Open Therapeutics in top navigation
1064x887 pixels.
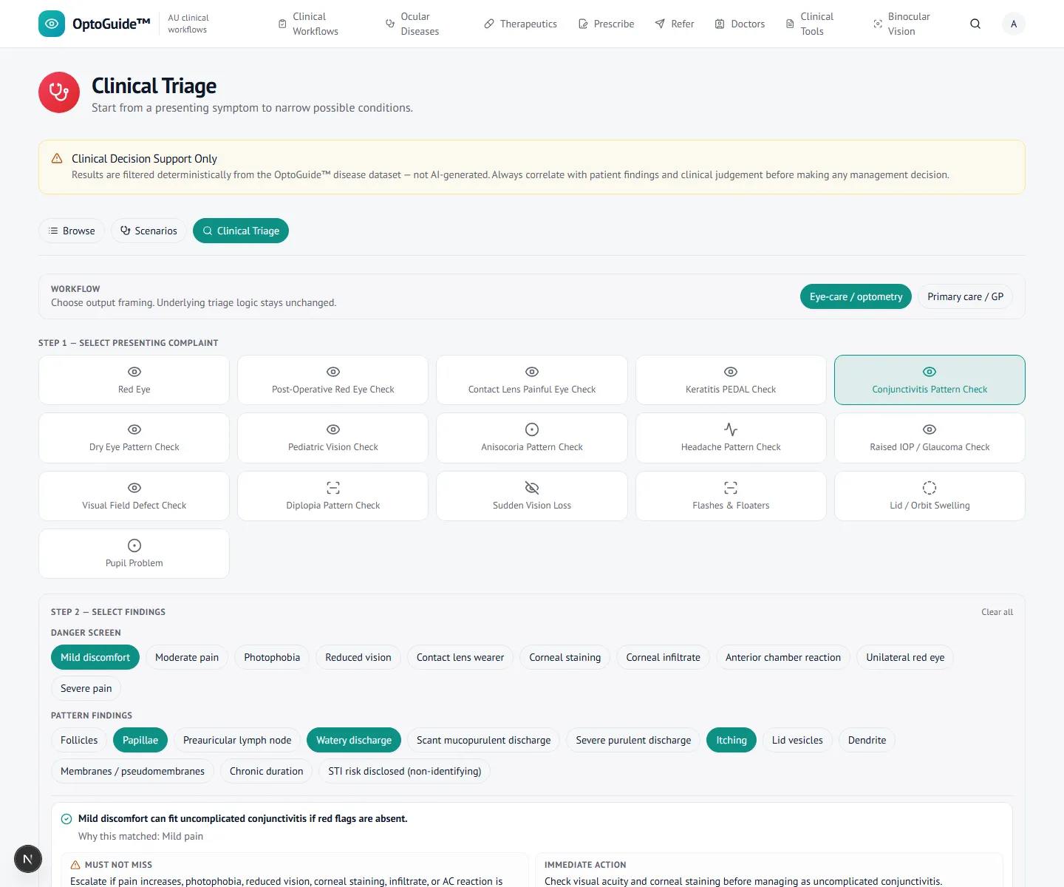(x=520, y=24)
